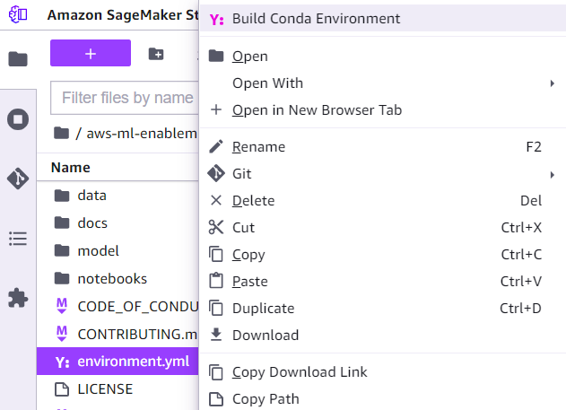Select the environment.yml file
This screenshot has height=410, width=566.
tap(118, 362)
